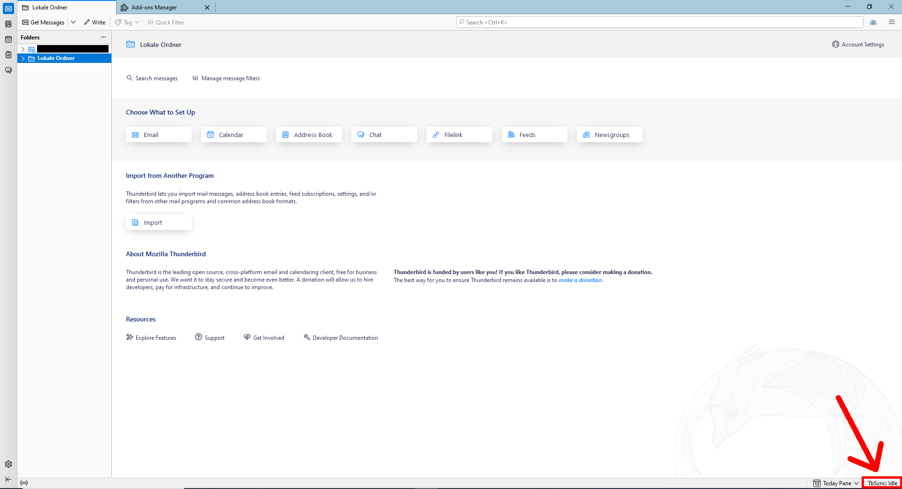Start a new message with Write

[x=94, y=22]
